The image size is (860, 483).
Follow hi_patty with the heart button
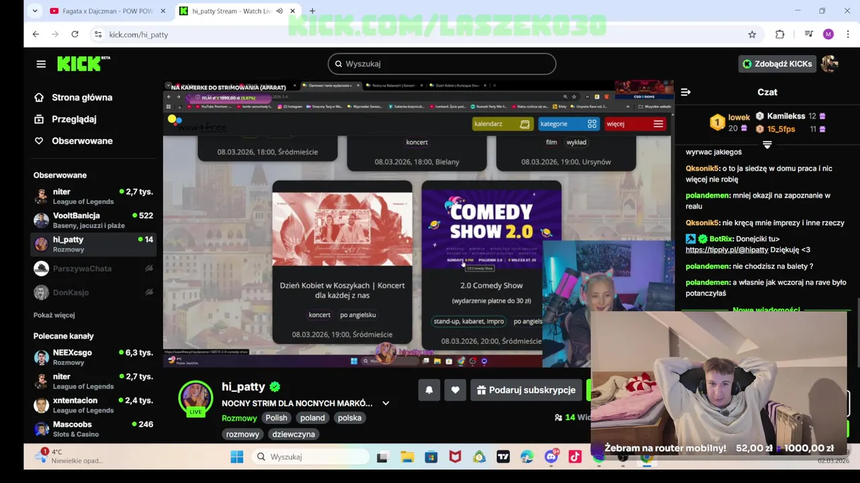(455, 390)
